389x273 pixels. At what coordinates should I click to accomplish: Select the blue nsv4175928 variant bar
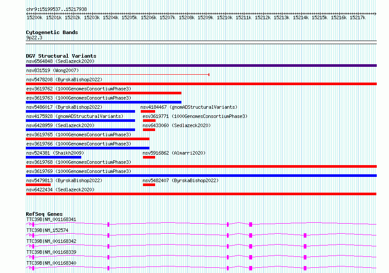click(80, 121)
